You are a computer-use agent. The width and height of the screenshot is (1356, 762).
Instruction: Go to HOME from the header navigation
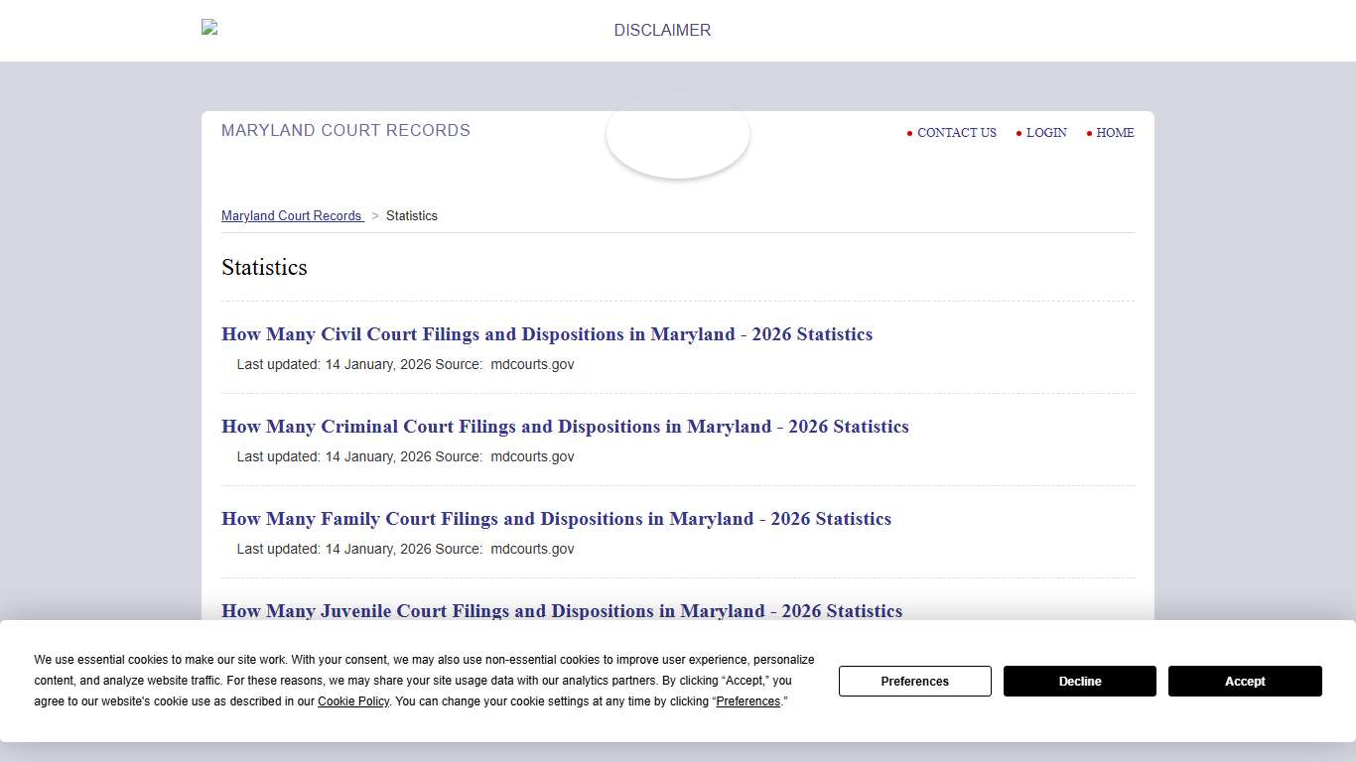[1115, 133]
